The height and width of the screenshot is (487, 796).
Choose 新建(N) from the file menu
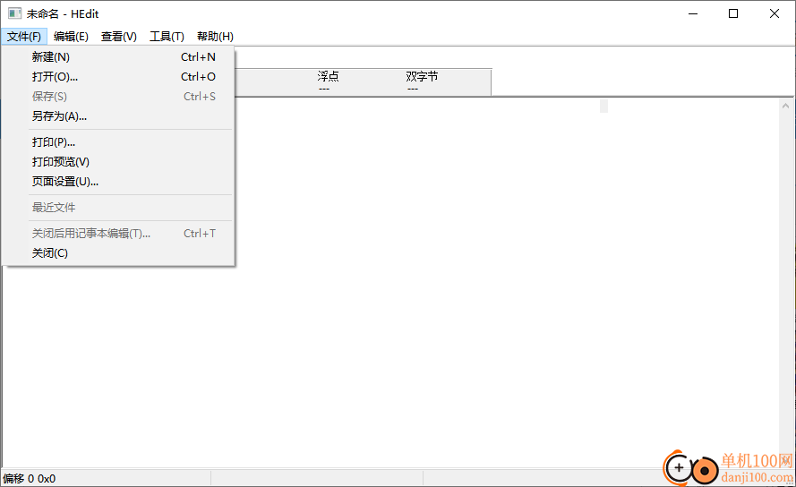118,57
